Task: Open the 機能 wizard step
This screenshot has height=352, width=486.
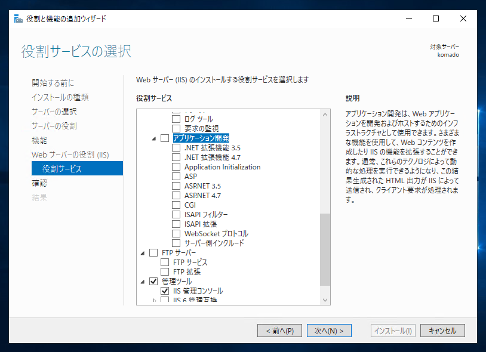Action: 39,140
